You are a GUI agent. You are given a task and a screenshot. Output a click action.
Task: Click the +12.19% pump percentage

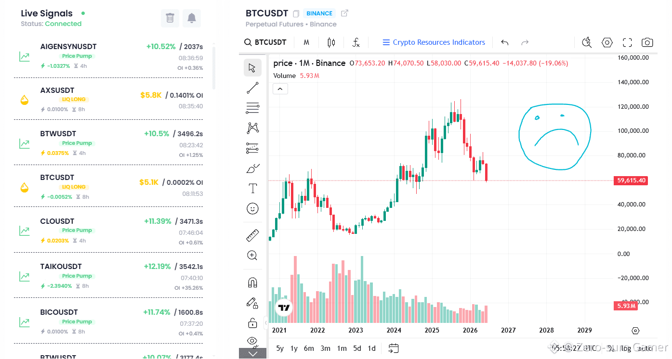pyautogui.click(x=158, y=266)
